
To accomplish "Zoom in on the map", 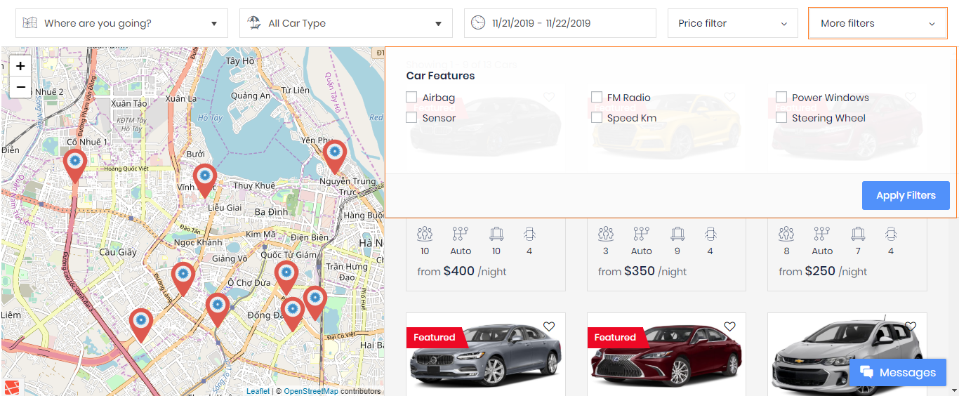I will [x=20, y=66].
